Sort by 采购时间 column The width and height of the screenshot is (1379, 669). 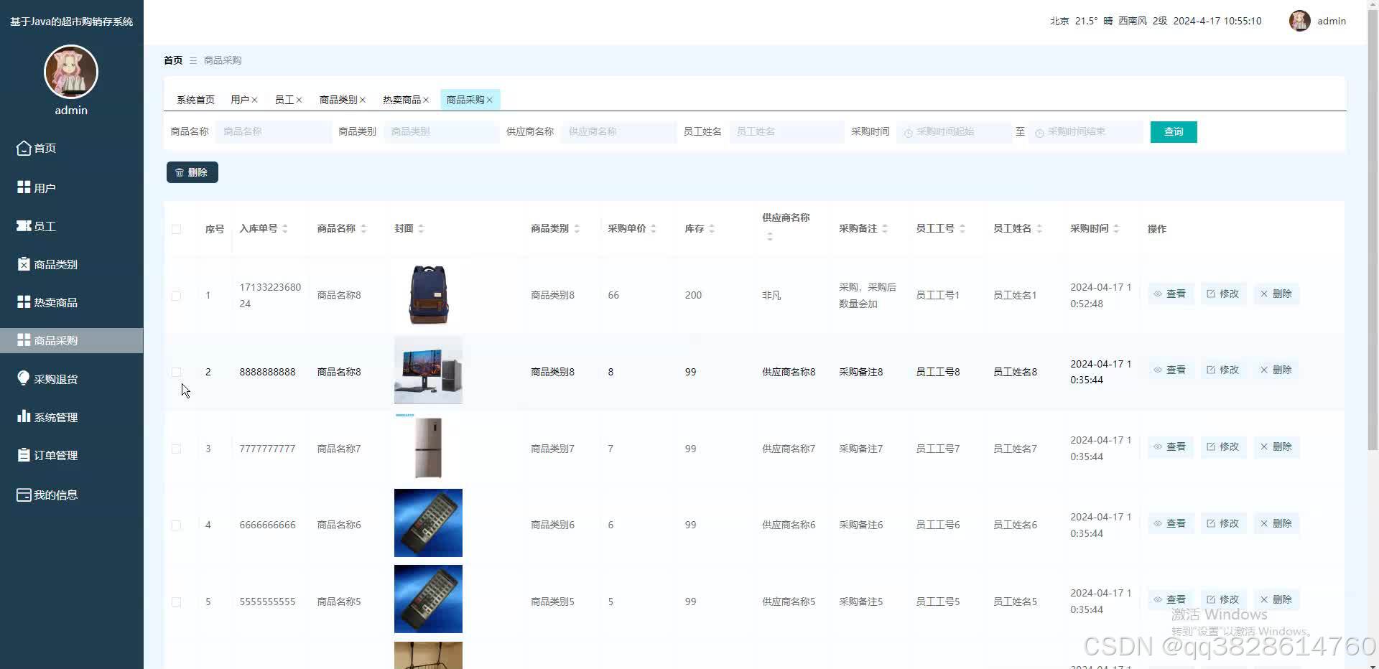(x=1116, y=229)
